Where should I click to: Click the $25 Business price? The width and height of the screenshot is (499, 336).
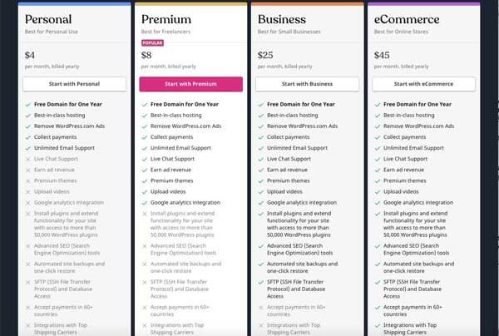[265, 55]
